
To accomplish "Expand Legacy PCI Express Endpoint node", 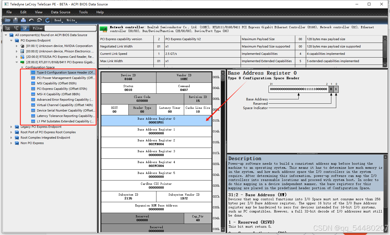I will 11,127.
